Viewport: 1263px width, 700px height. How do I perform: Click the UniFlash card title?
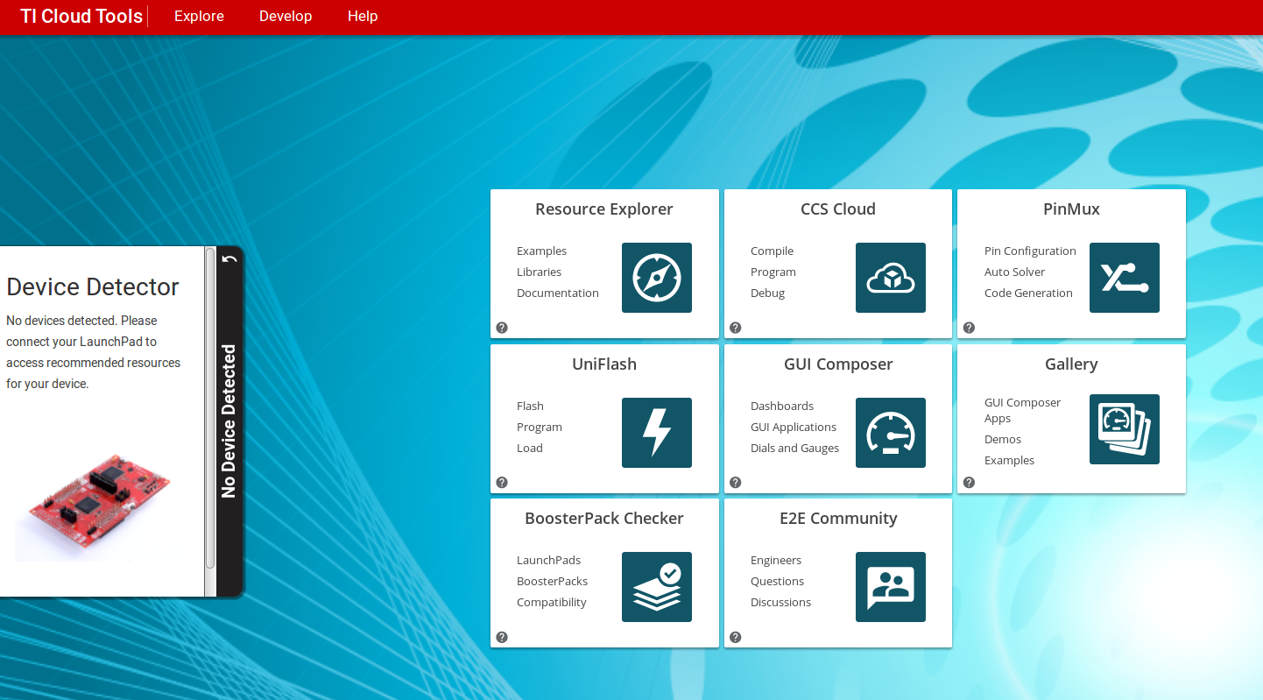[604, 364]
